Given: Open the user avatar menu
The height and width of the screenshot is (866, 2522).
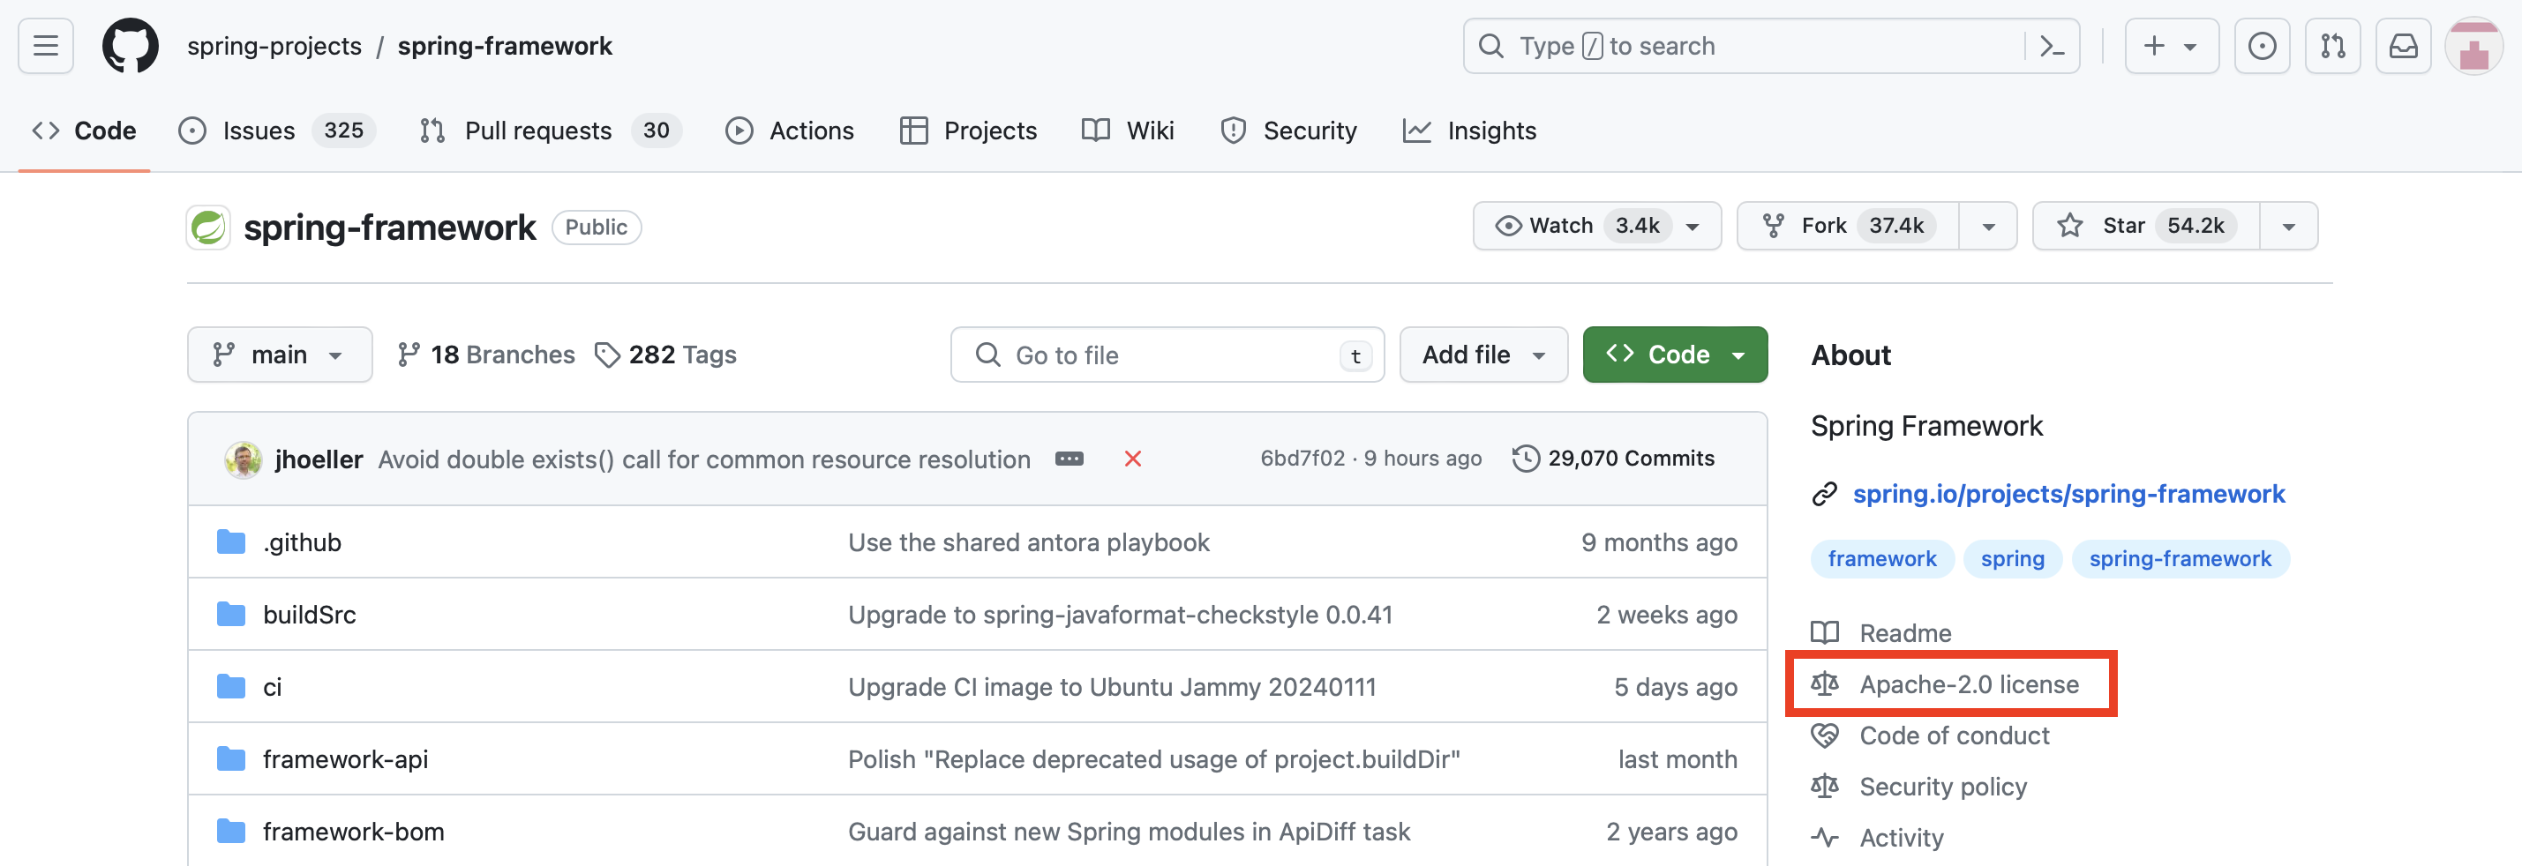Looking at the screenshot, I should pyautogui.click(x=2473, y=46).
